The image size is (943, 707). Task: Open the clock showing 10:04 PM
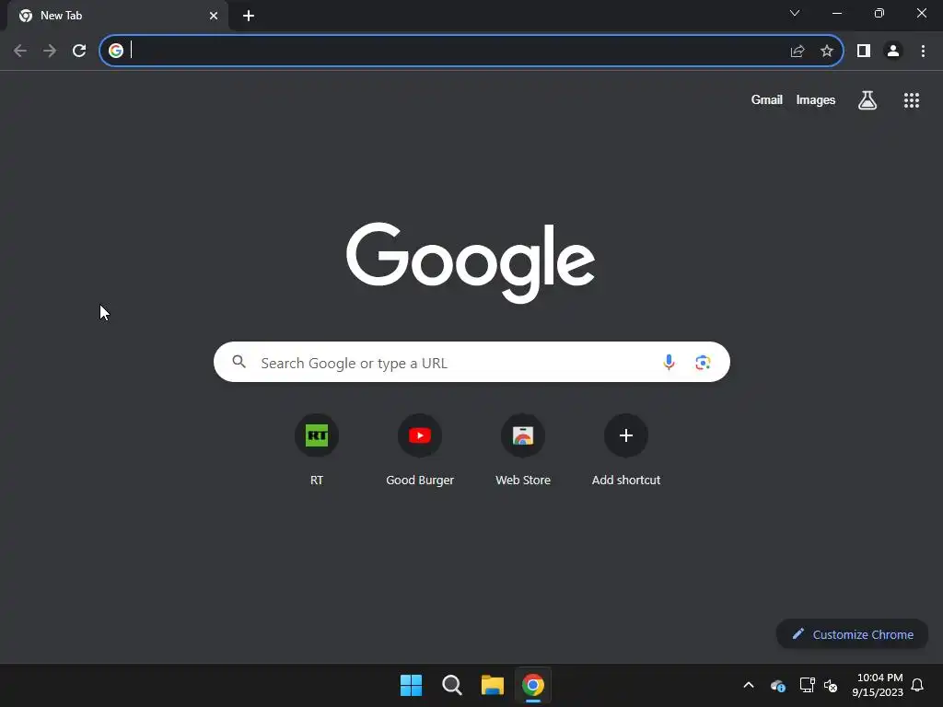[x=878, y=685]
